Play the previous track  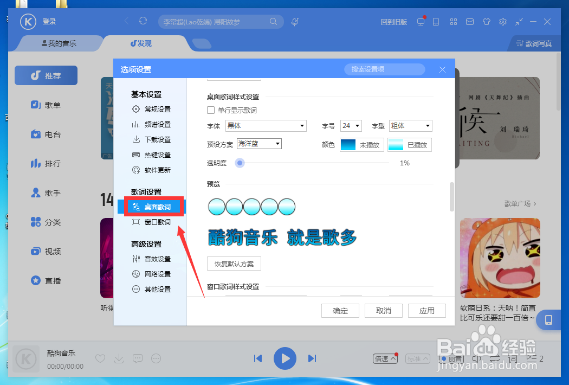[258, 358]
